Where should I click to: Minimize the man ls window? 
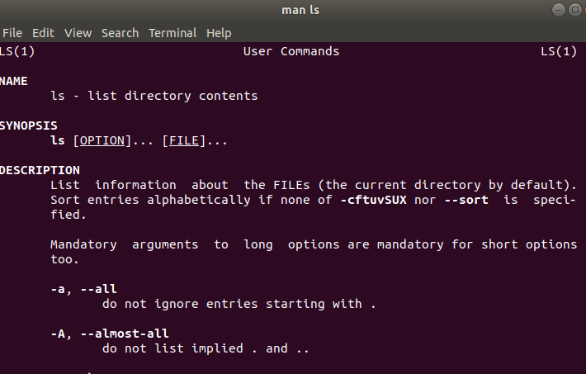(x=559, y=10)
